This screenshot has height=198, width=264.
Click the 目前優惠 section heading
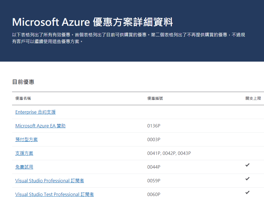[23, 82]
